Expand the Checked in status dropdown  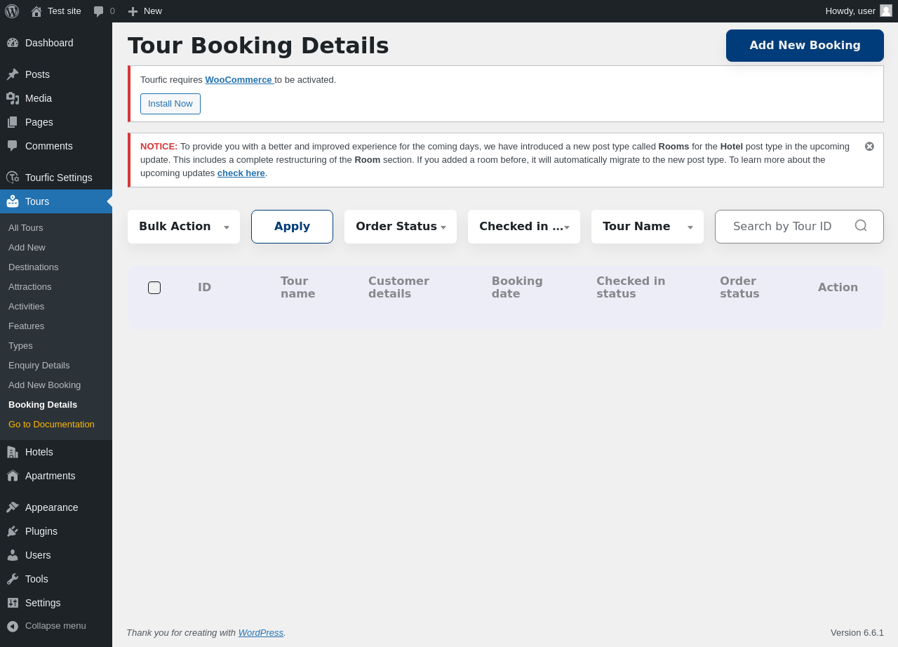pos(524,227)
